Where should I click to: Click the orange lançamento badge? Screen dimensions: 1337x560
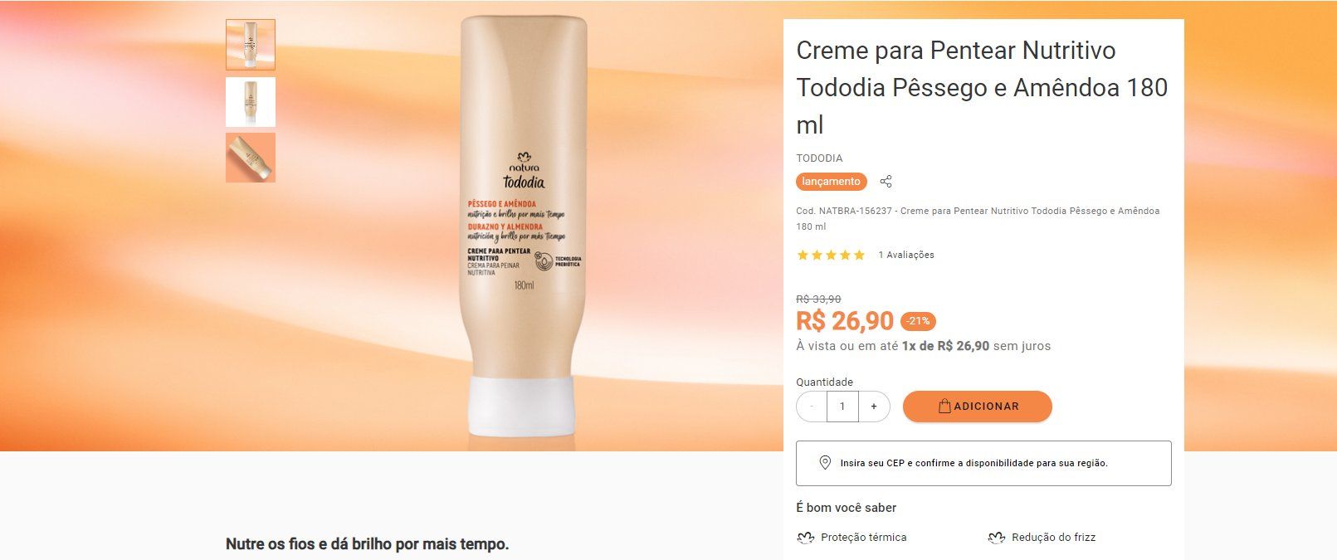coord(832,182)
